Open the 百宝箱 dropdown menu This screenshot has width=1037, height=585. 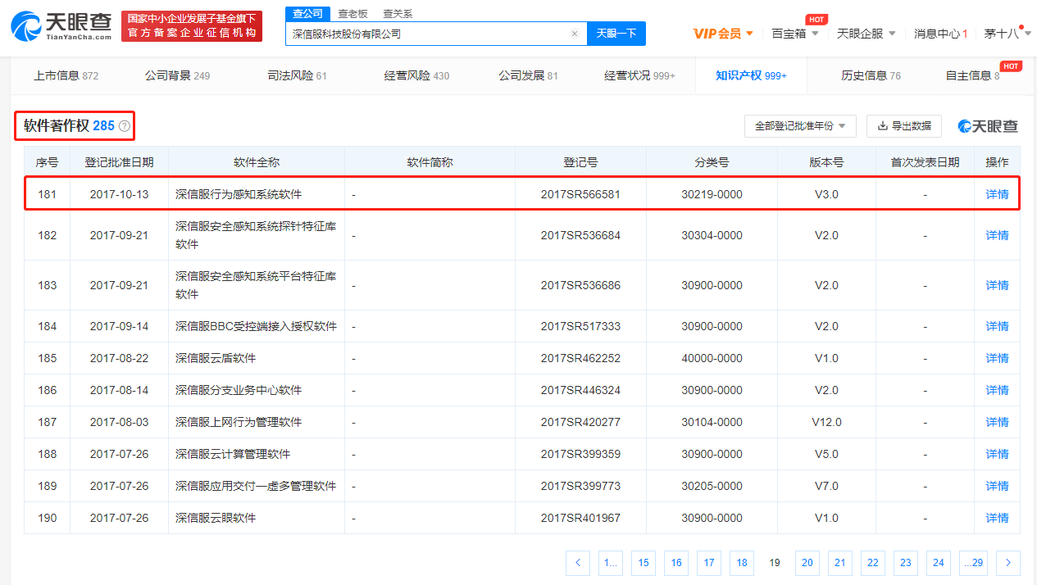795,34
